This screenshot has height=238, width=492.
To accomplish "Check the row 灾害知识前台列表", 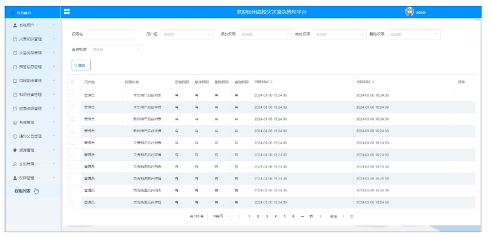I will 73,167.
